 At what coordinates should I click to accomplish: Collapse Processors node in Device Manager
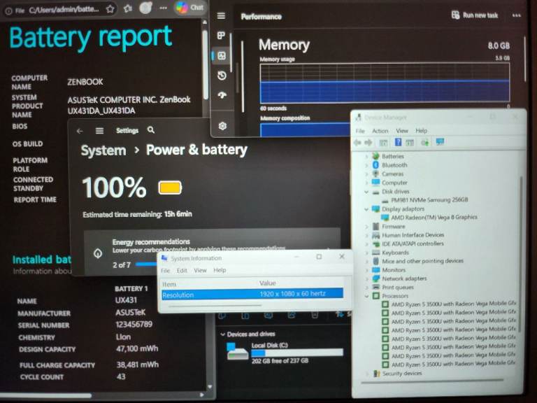click(367, 296)
